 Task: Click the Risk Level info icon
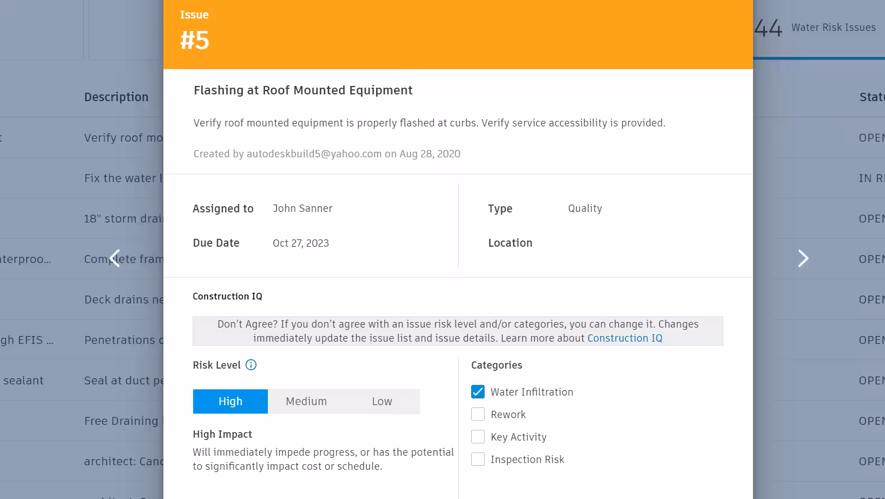point(251,365)
